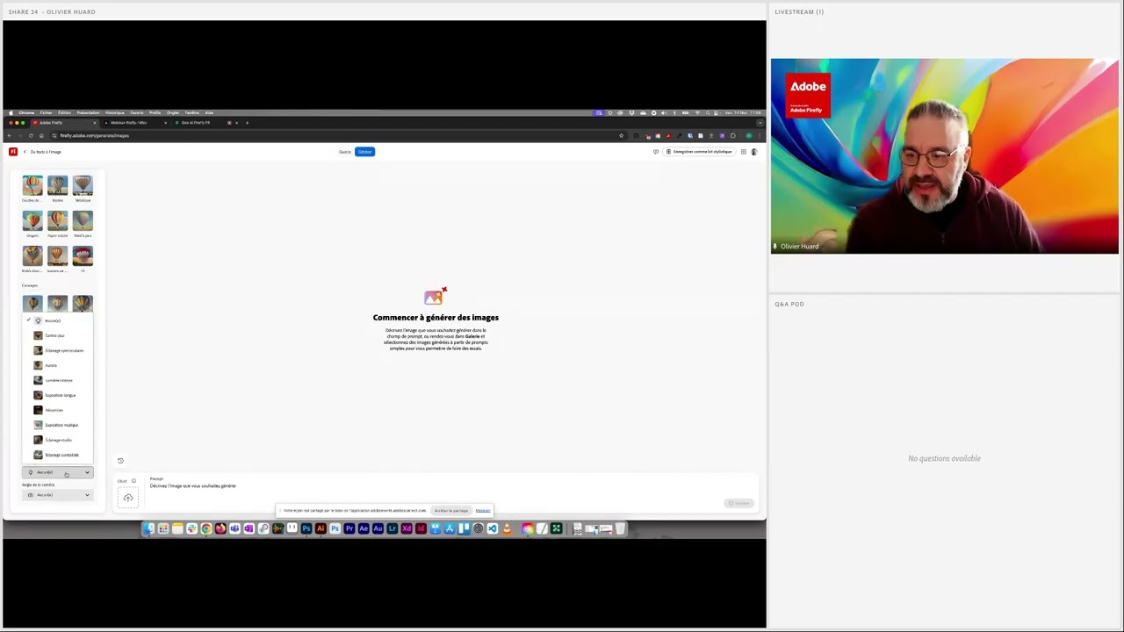Image resolution: width=1124 pixels, height=632 pixels.
Task: Click the Adobe Firefly logo icon
Action: (x=13, y=152)
